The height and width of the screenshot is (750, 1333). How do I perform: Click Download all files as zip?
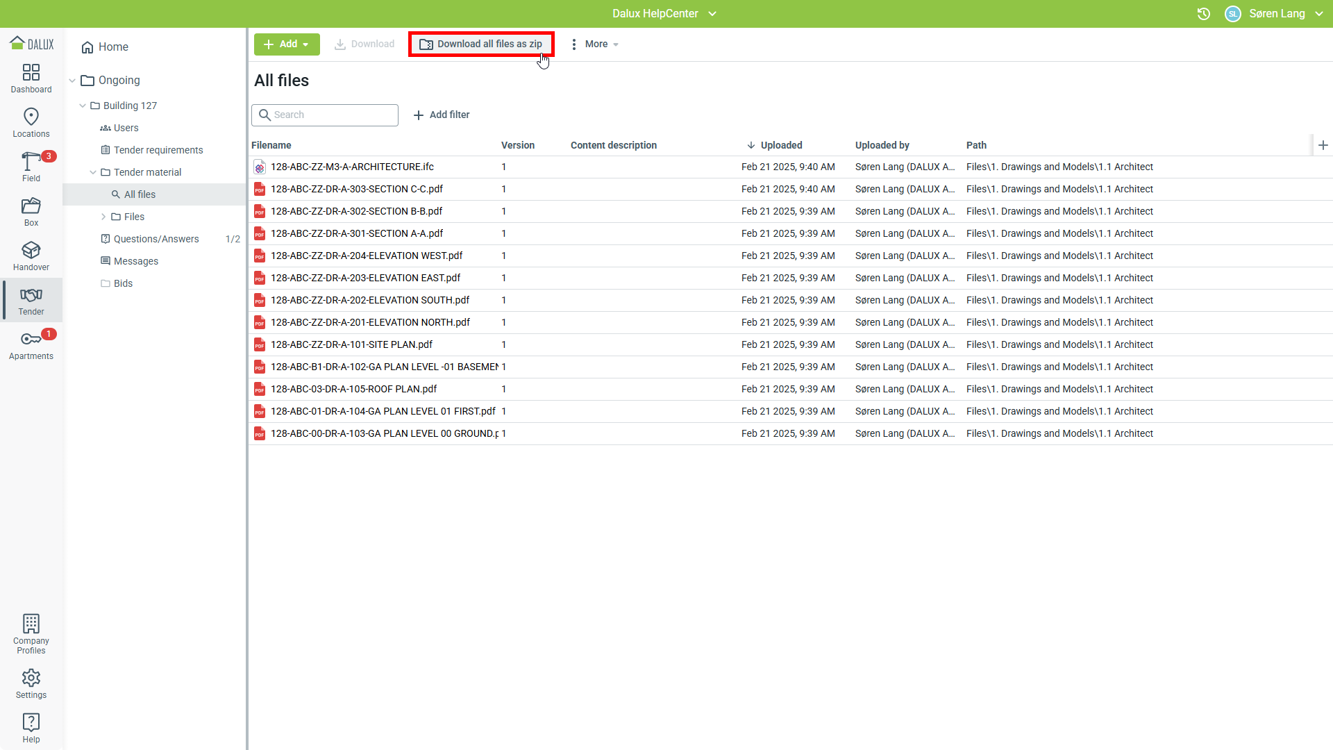[x=481, y=44]
